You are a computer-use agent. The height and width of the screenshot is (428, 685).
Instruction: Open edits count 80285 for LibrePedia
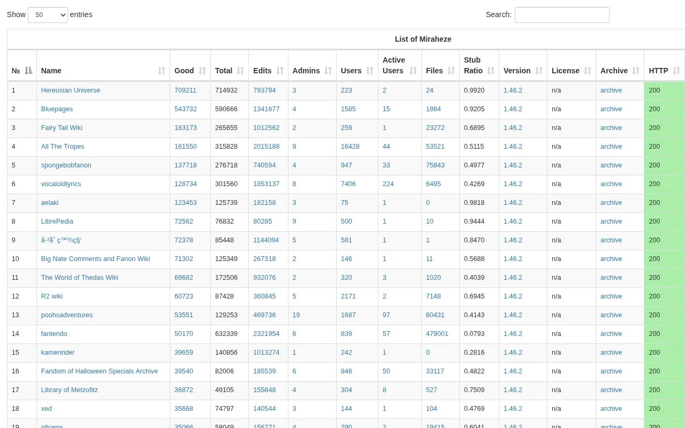point(263,221)
